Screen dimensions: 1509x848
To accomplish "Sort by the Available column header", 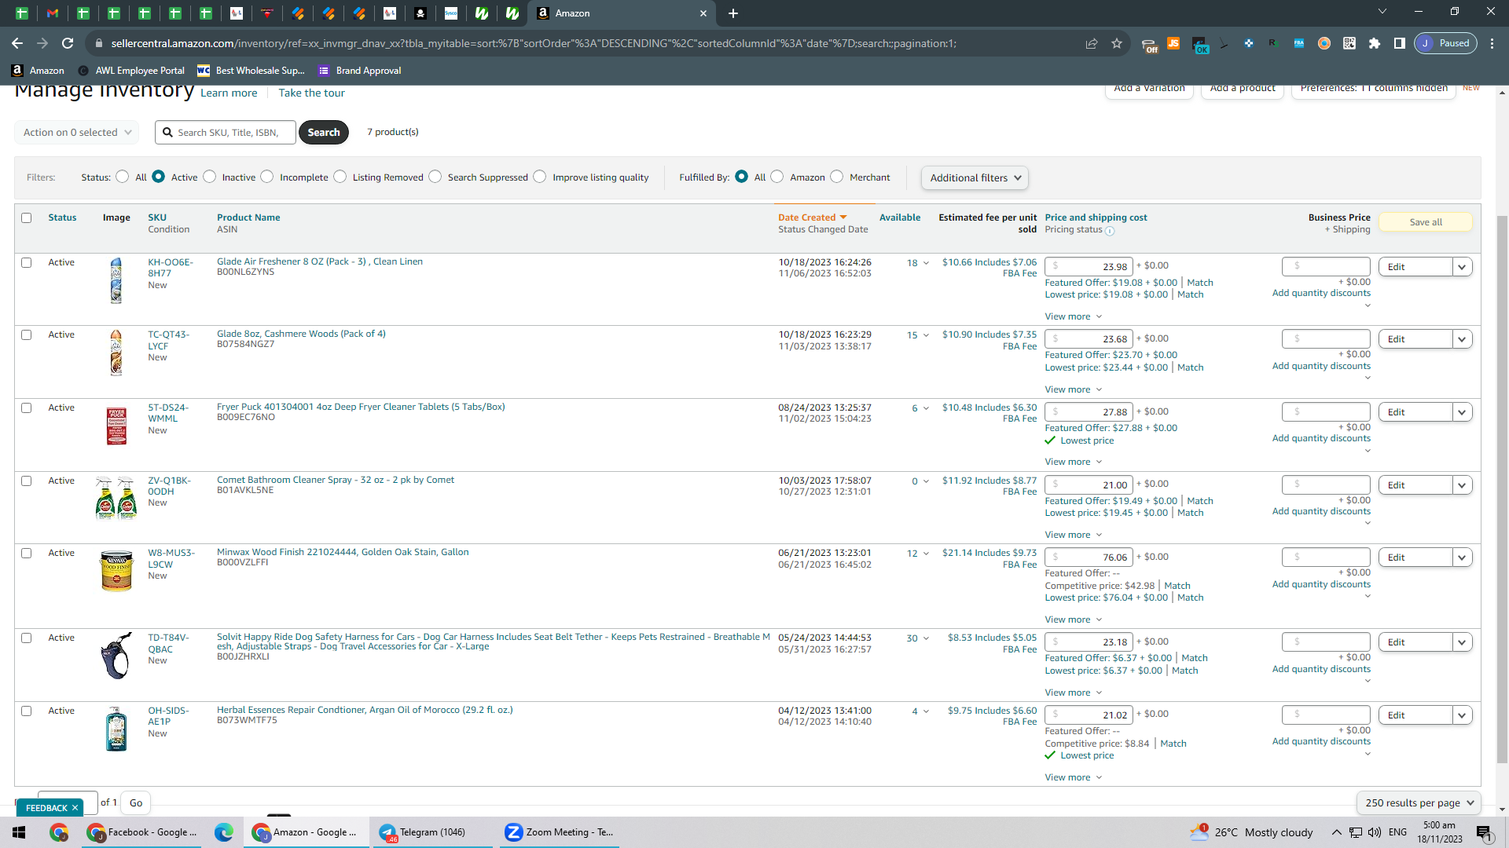I will coord(900,217).
